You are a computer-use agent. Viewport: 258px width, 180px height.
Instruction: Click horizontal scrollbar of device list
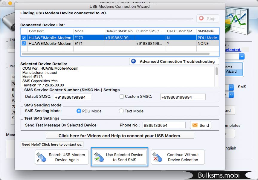[116, 54]
